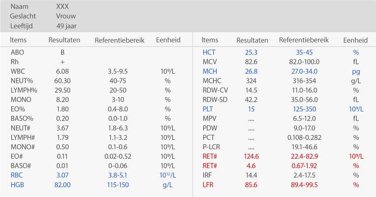The image size is (376, 197).
Task: Click the MCHC reference range 316-354
Action: coord(304,81)
